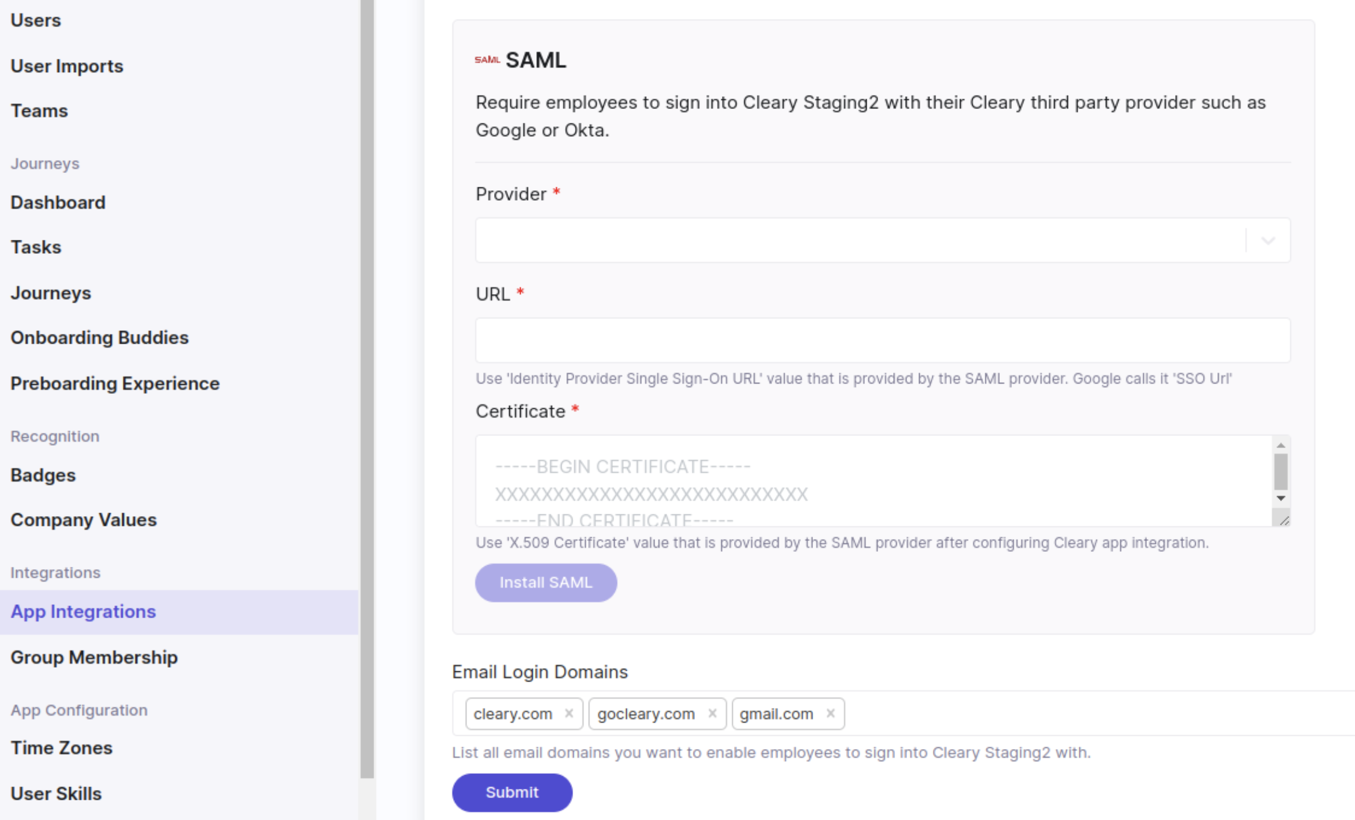Click the certificate box scroll down arrow
Viewport: 1355px width, 820px height.
(x=1281, y=498)
